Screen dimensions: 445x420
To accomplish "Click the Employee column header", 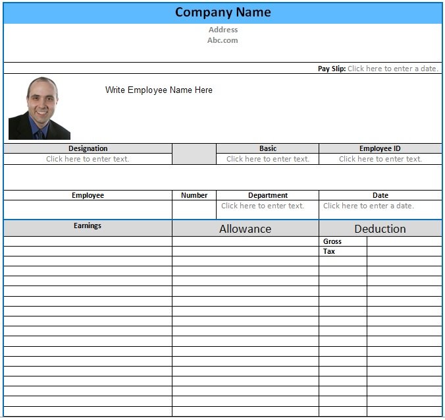I will click(88, 195).
